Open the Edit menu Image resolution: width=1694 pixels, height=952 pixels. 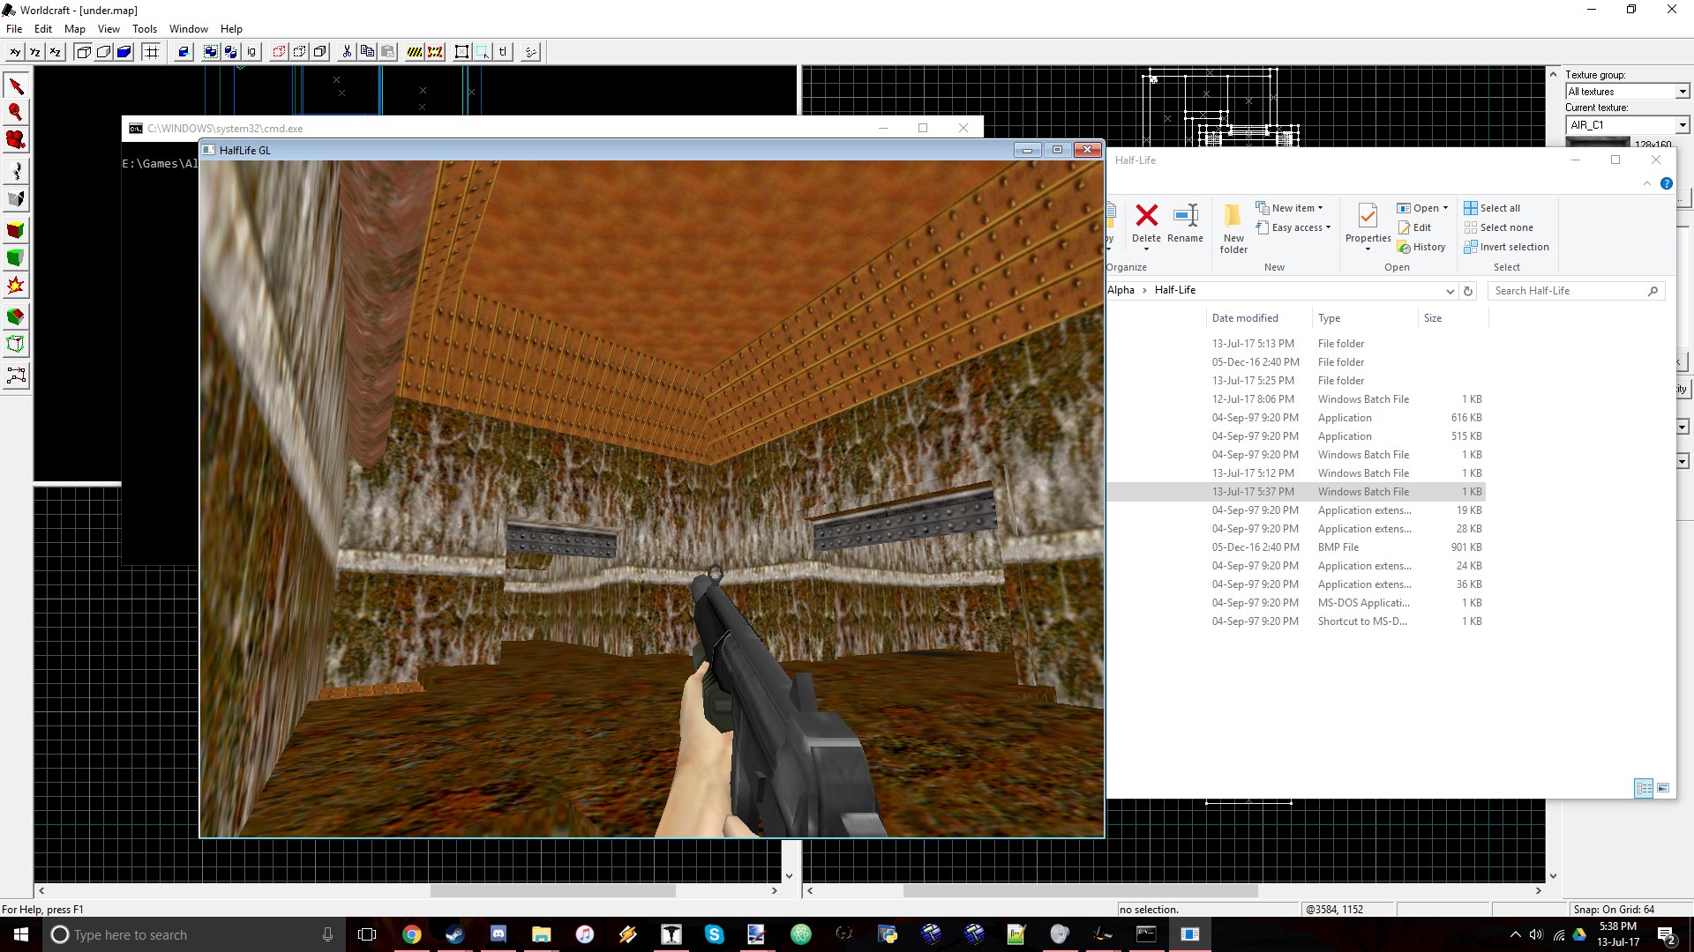(43, 29)
